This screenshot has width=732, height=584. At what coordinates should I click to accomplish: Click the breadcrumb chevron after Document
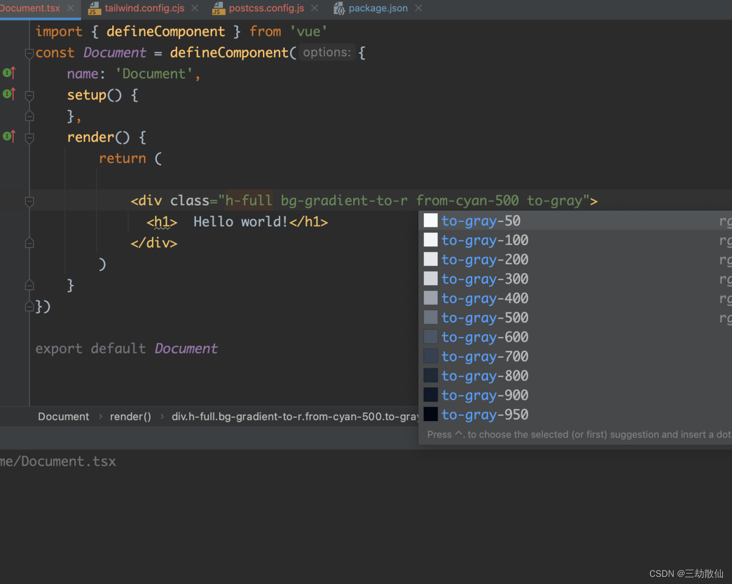click(x=100, y=416)
